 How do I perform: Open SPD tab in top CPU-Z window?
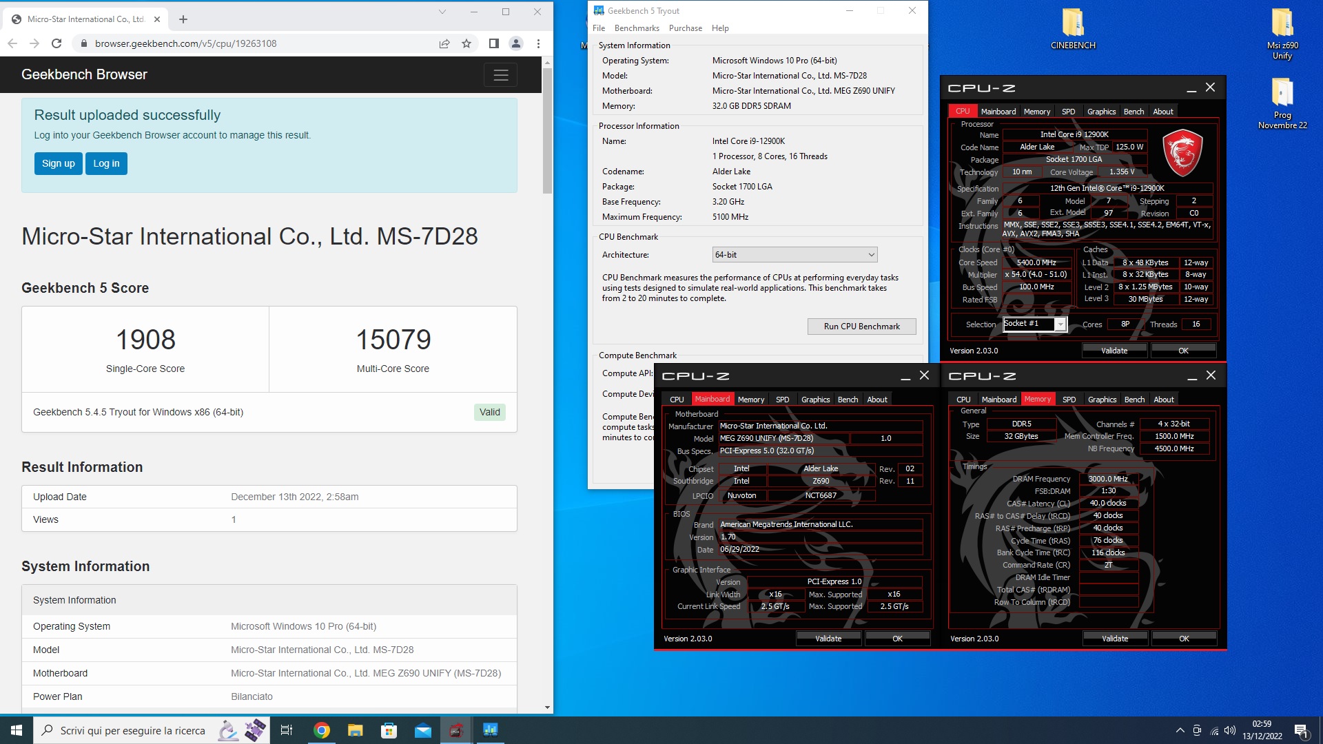1068,112
